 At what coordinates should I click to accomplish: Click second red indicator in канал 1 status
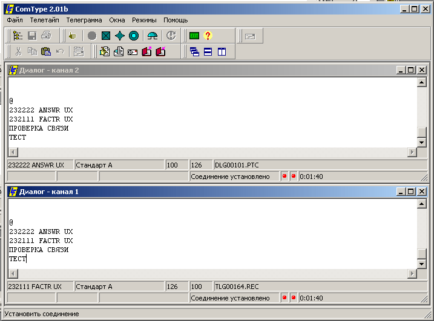point(294,298)
